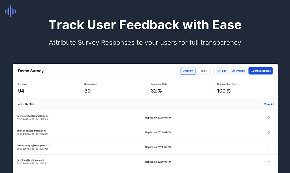Switch to the Table tab
The image size is (290, 173).
coord(204,71)
